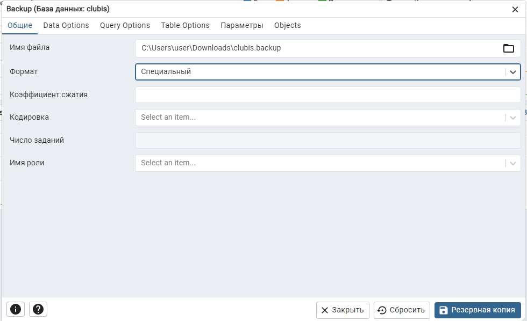Switch to the Query Options tab
The image size is (527, 321).
pos(125,25)
